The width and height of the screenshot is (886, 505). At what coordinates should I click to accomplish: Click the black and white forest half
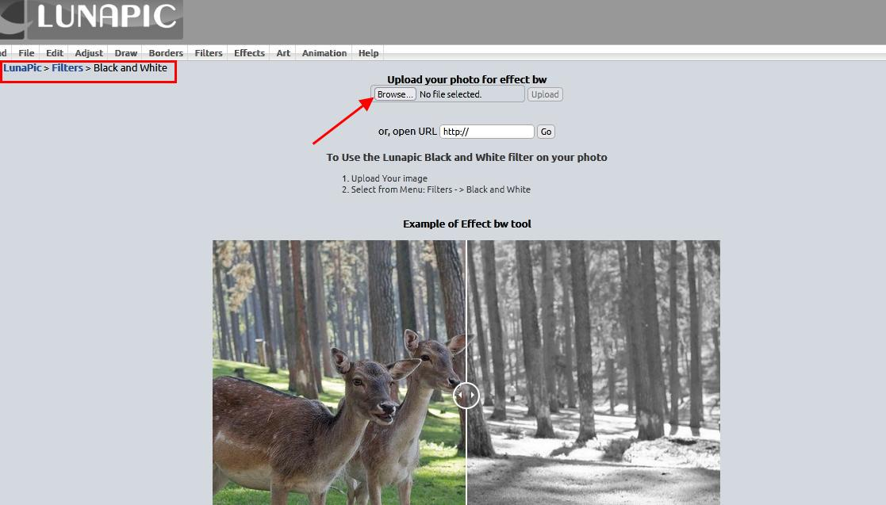click(593, 373)
